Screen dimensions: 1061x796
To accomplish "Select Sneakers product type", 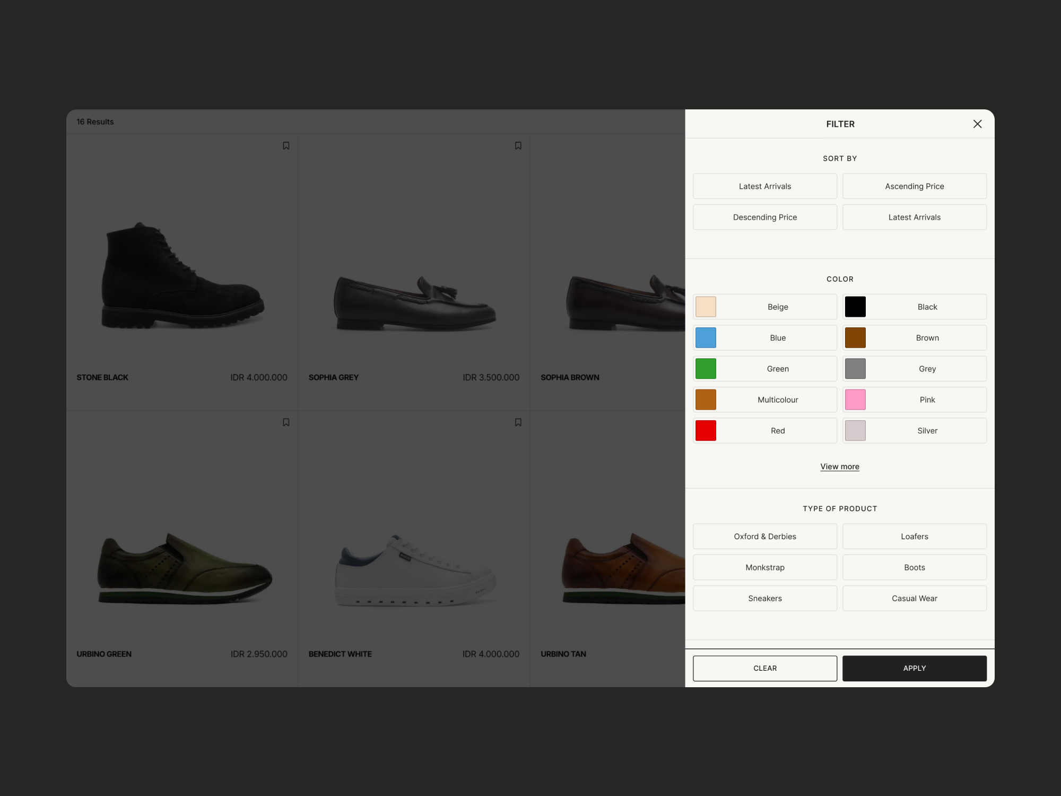I will click(765, 598).
